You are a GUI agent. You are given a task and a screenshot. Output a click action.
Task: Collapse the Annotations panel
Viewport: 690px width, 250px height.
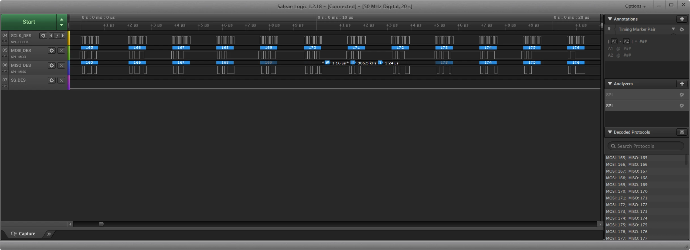point(610,19)
